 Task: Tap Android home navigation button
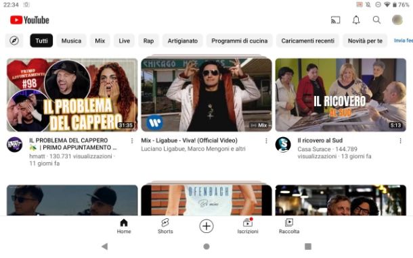[206, 247]
